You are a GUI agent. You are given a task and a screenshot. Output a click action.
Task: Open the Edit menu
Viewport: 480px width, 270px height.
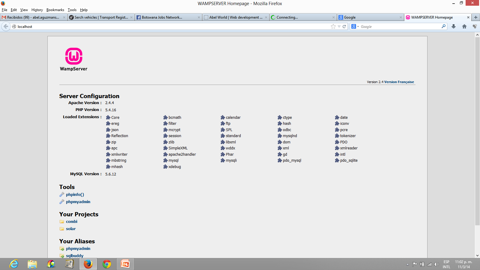point(14,10)
